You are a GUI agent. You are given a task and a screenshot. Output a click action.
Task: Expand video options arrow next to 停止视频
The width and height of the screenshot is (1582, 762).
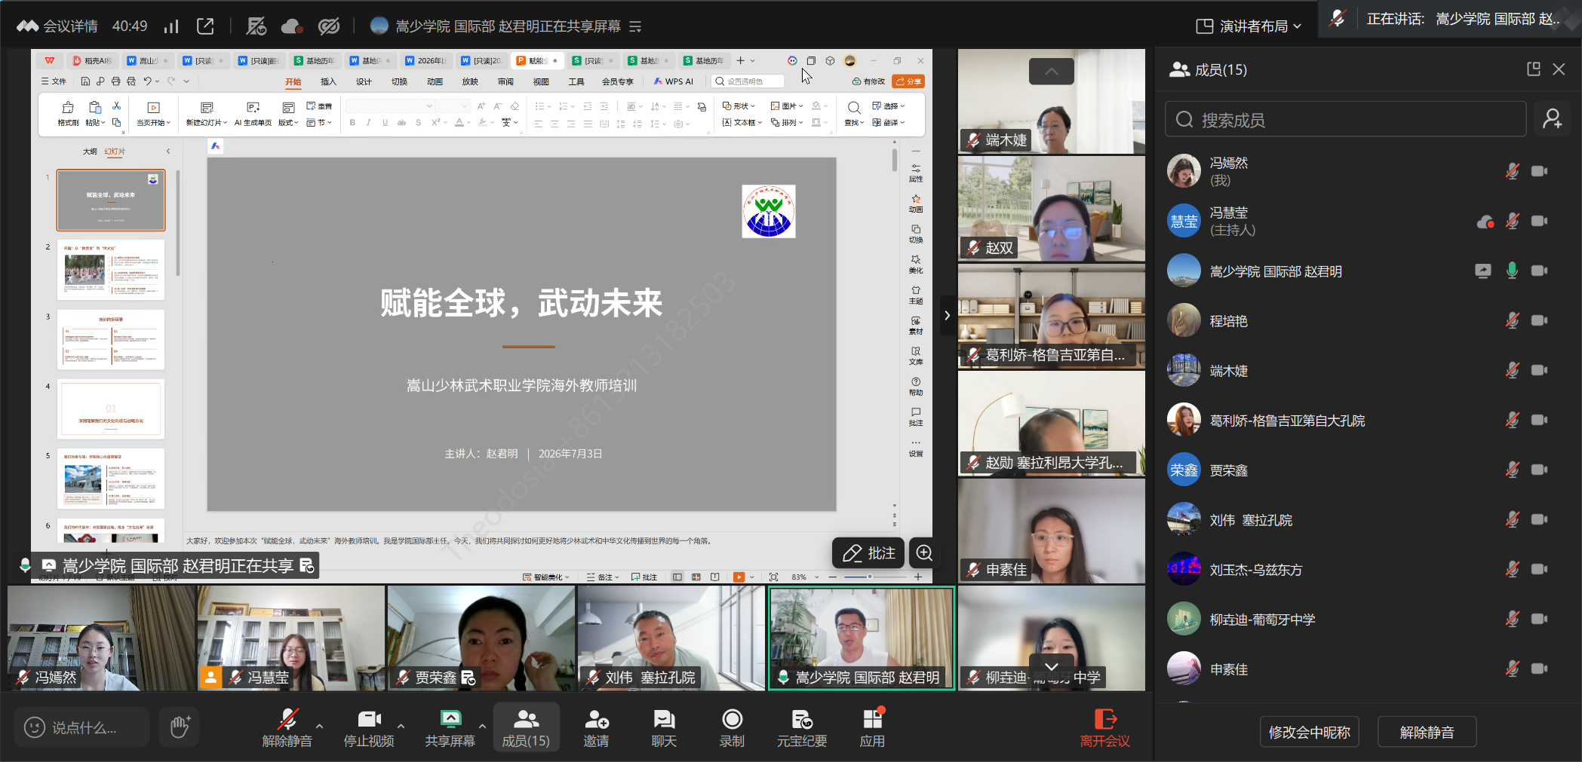(x=401, y=727)
